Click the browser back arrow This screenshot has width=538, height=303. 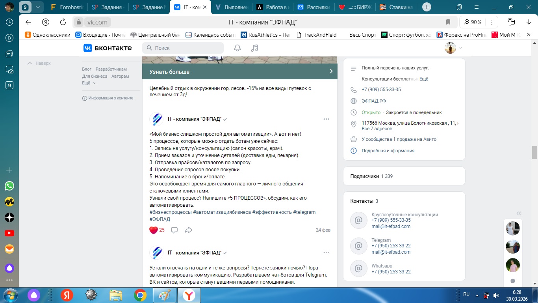click(x=28, y=22)
